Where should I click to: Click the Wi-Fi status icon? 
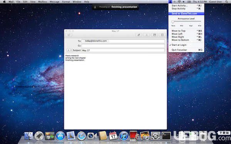coord(179,2)
